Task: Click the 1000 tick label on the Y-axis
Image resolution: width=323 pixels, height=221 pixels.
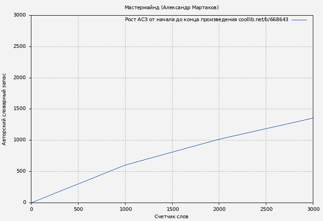Action: 19,140
